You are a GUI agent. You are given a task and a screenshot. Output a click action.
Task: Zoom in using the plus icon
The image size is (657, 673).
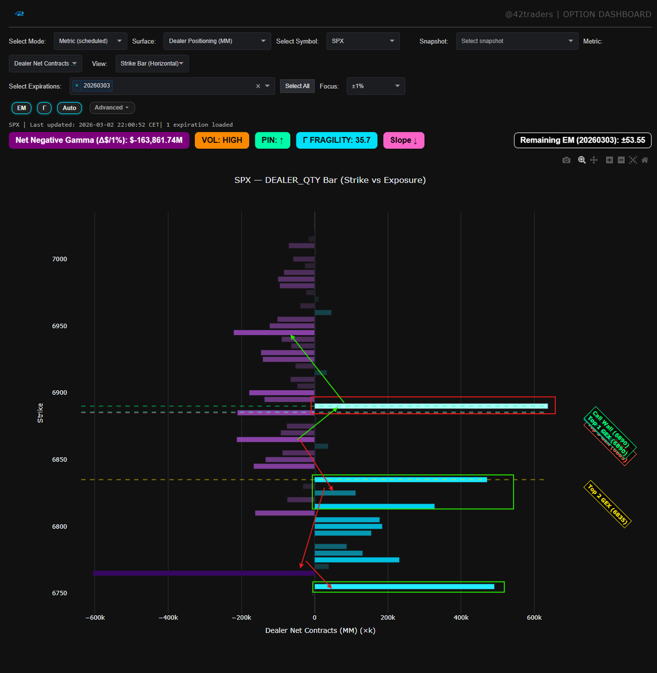tap(609, 160)
